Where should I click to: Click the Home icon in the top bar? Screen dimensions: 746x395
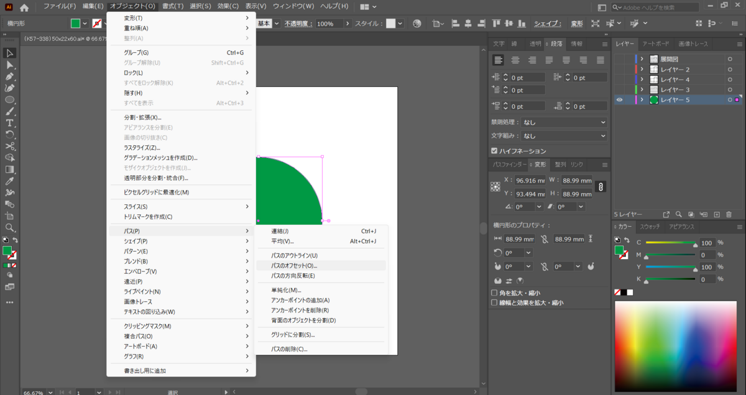24,7
